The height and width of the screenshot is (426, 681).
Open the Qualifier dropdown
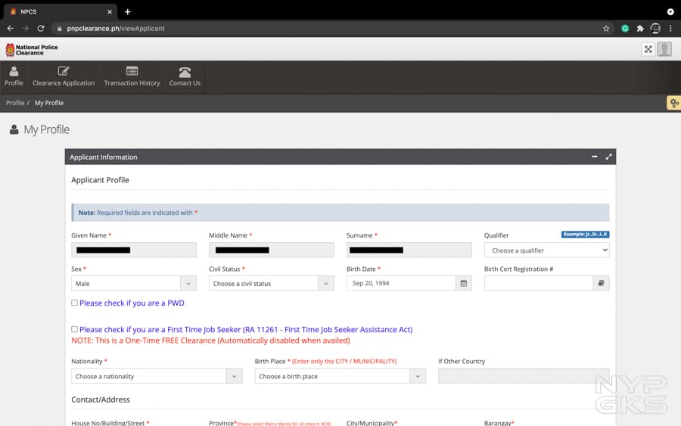pos(546,250)
